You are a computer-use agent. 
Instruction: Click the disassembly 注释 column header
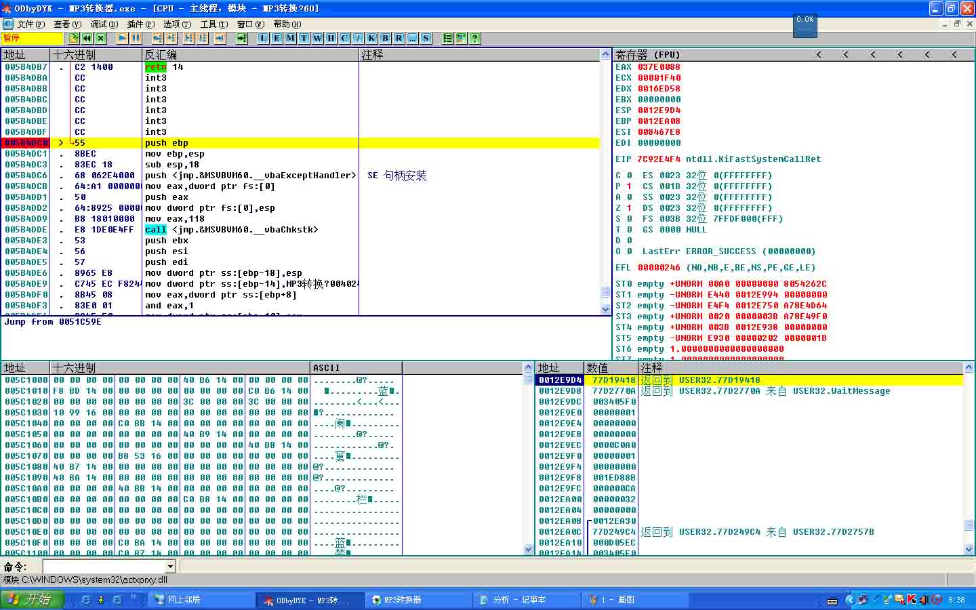tap(480, 55)
